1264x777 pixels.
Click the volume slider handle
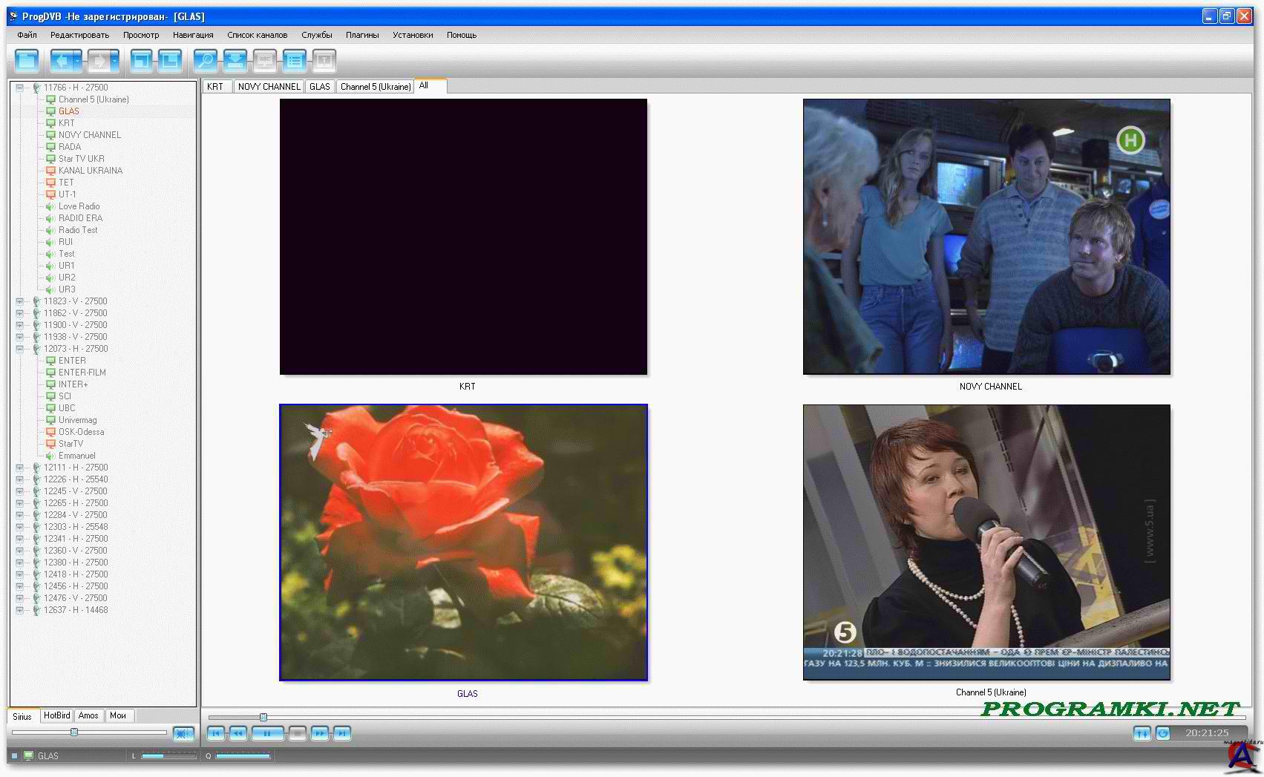pyautogui.click(x=74, y=732)
